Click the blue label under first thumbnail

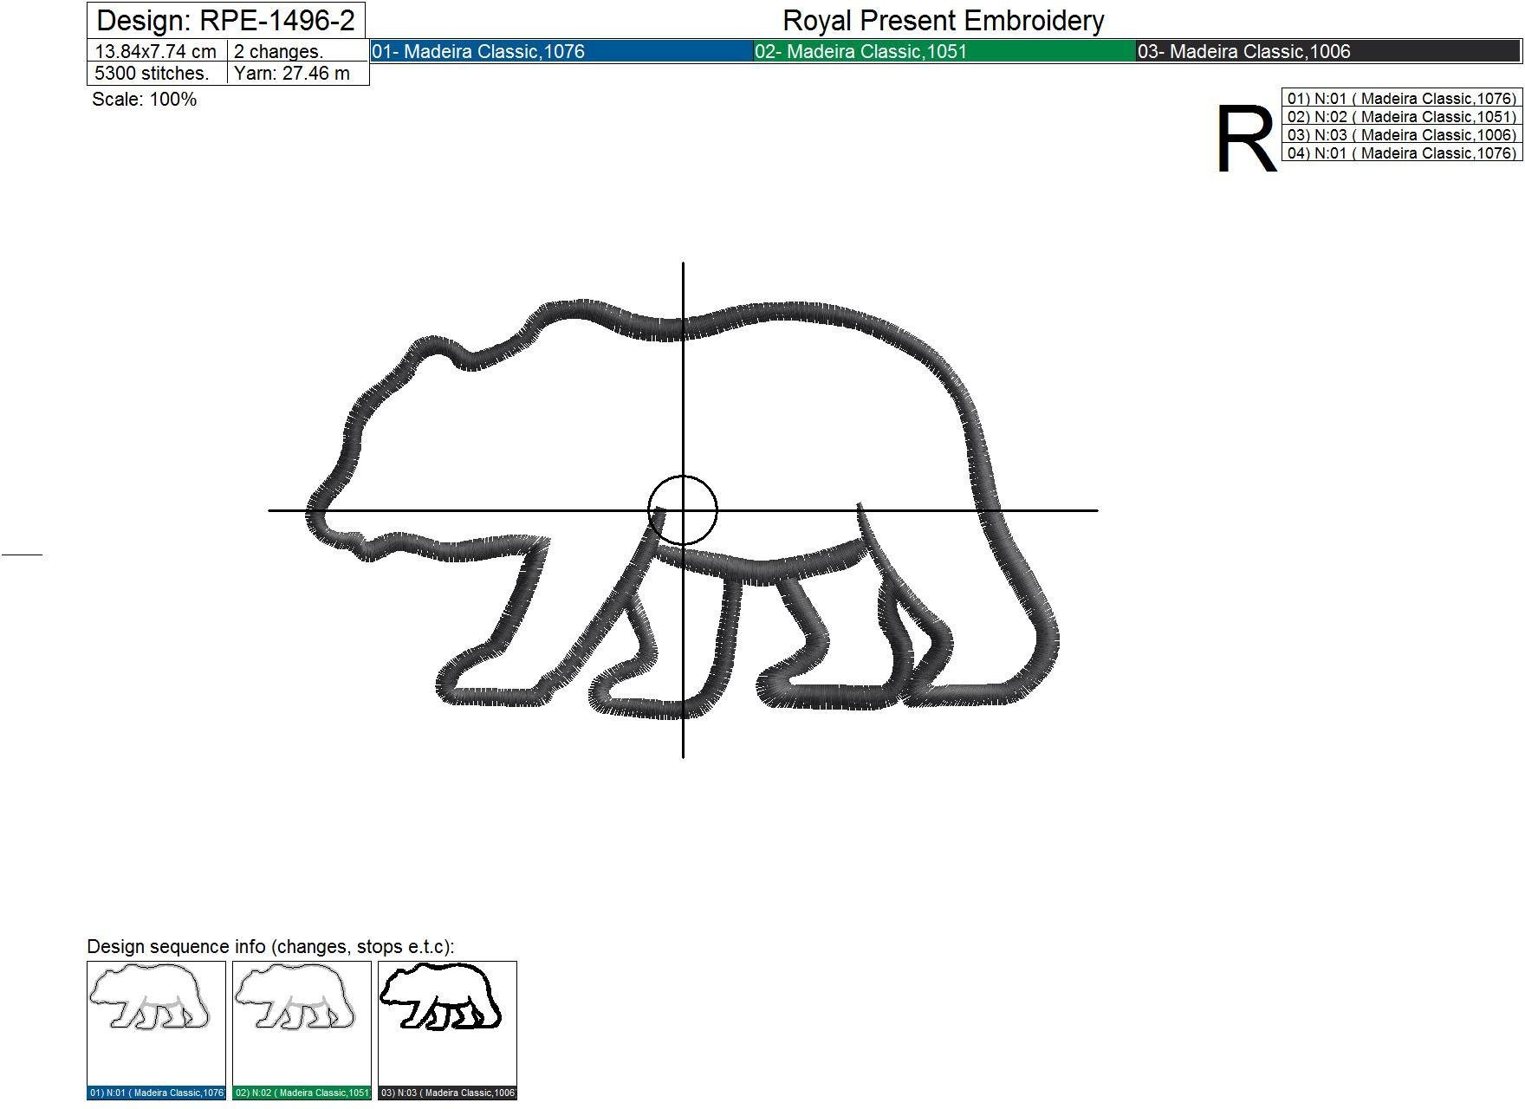156,1093
